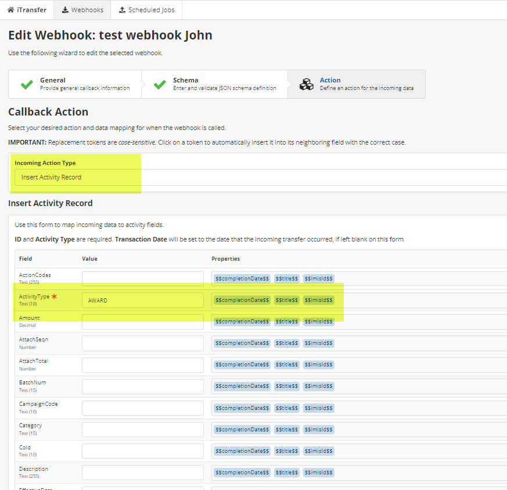Open the Incoming Action Type dropdown

click(260, 177)
